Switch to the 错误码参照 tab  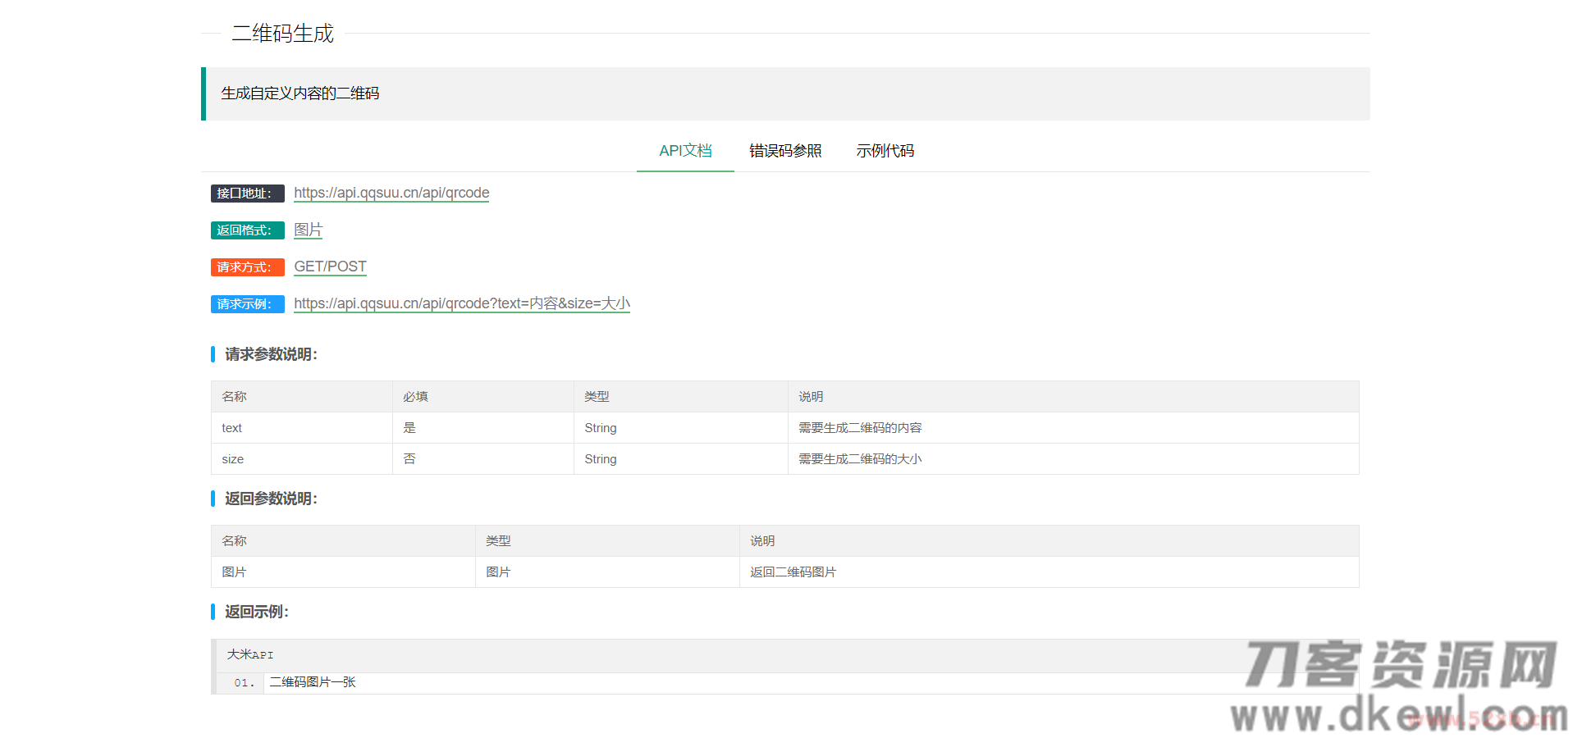tap(785, 151)
